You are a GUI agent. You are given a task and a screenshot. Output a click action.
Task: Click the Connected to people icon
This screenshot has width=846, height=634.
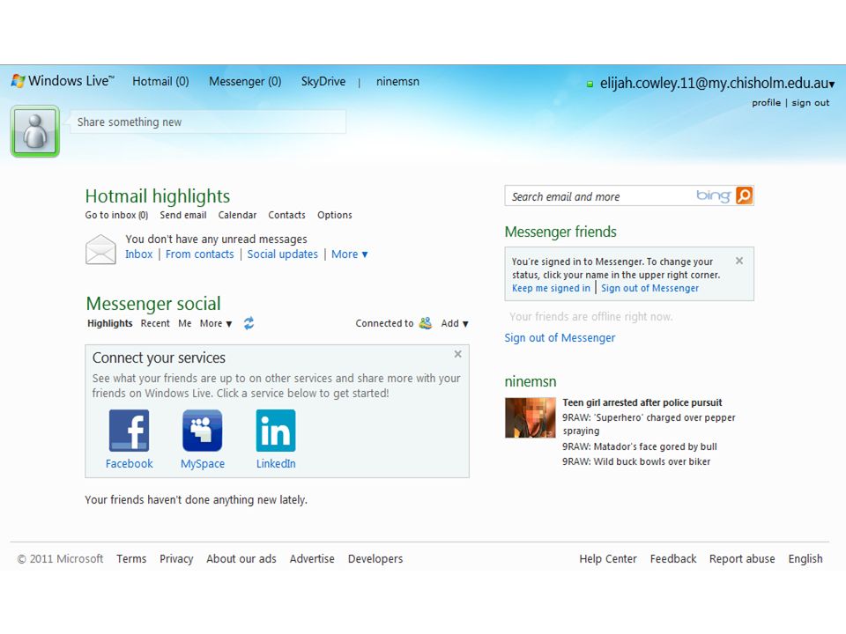click(426, 323)
